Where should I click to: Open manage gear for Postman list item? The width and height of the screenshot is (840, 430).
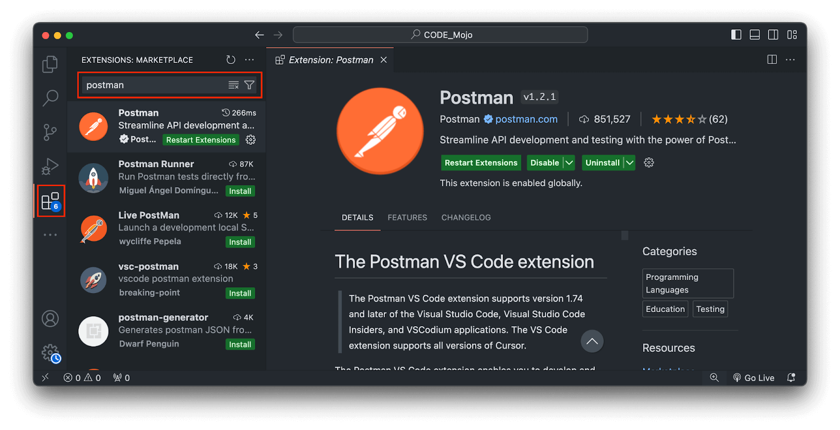pyautogui.click(x=251, y=139)
